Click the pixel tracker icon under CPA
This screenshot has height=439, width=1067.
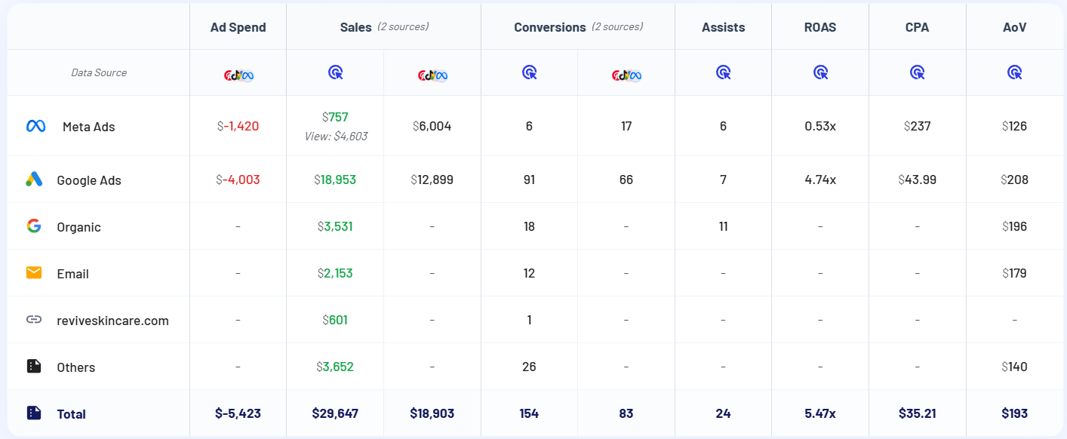[918, 72]
